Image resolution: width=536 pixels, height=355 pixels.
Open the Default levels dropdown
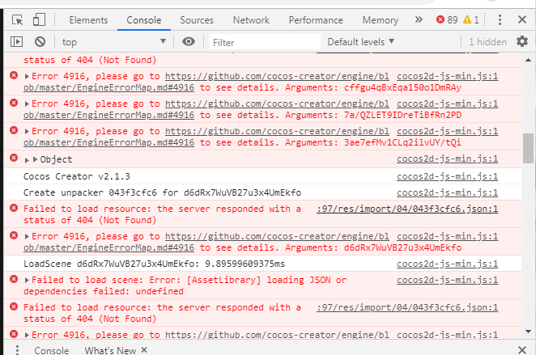(x=361, y=41)
